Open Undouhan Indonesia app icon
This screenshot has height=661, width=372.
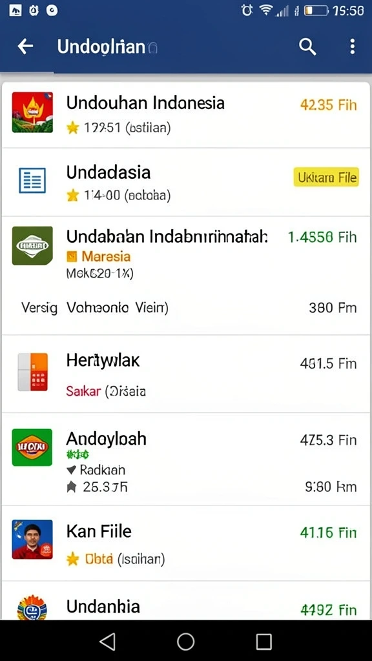click(x=32, y=112)
